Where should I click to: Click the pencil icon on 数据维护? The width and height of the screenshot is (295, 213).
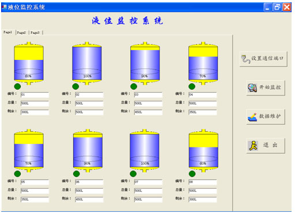pos(252,117)
